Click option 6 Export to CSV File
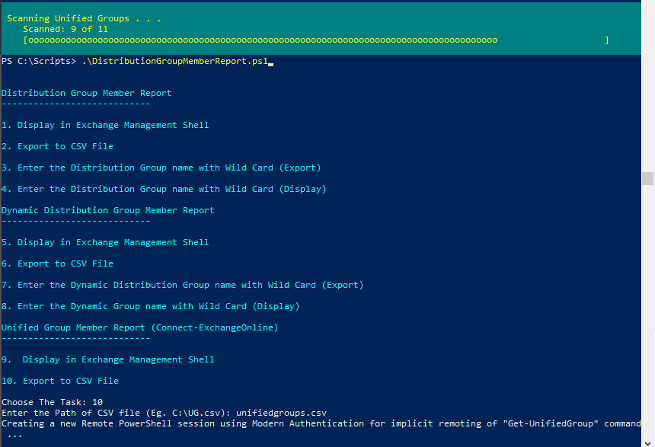 (57, 263)
